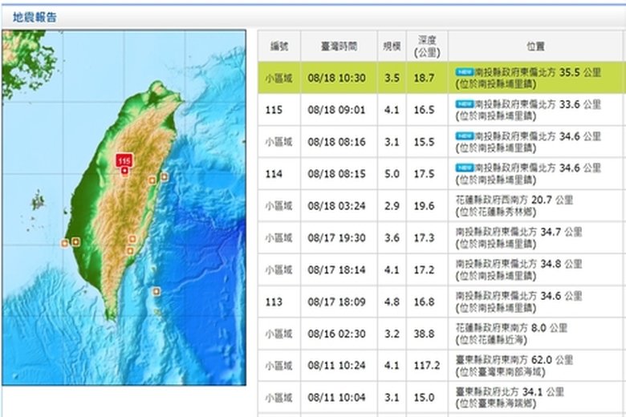626x417 pixels.
Task: Click the southeast offshore epicenter marker near Green Island
Action: [x=156, y=291]
